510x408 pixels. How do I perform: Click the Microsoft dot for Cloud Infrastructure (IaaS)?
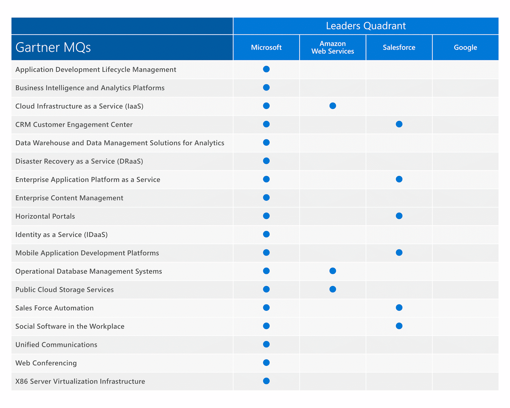266,106
